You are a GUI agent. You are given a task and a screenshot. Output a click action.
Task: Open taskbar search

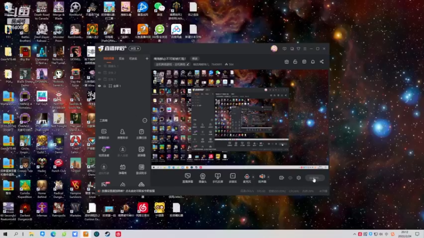tap(16, 234)
